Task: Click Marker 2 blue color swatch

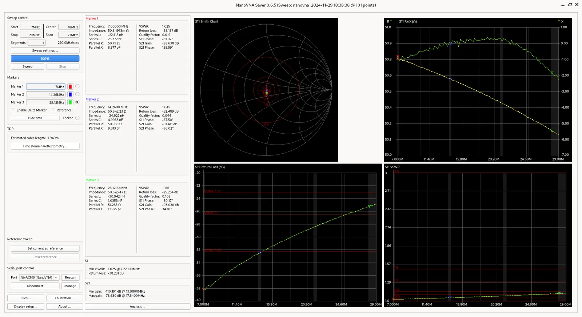Action: [x=70, y=94]
